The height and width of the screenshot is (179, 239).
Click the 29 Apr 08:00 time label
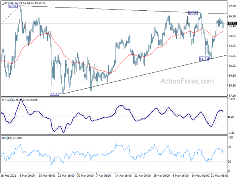click(x=162, y=175)
